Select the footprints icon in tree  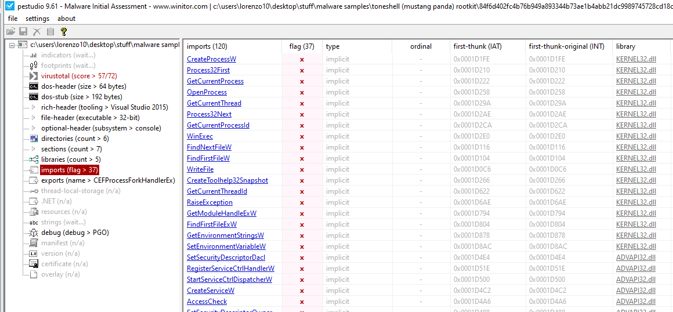[34, 66]
